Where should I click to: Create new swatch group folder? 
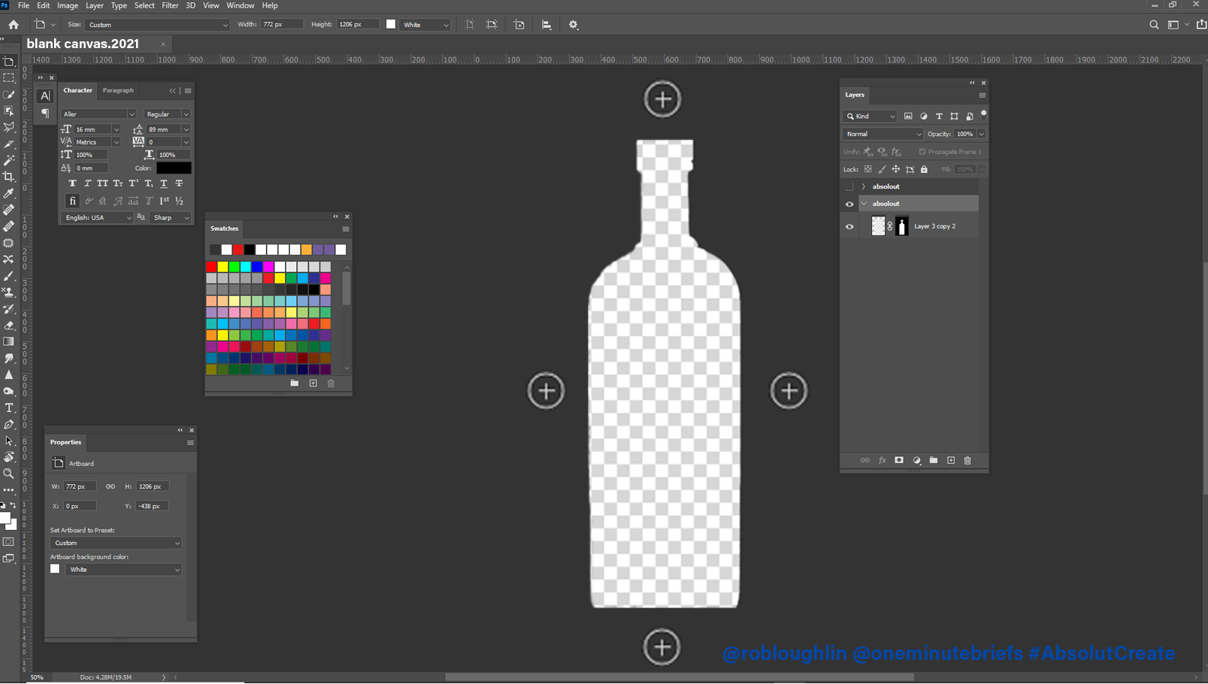[295, 383]
